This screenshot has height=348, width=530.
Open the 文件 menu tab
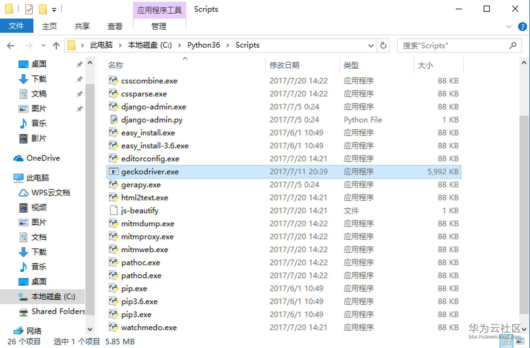[x=16, y=26]
